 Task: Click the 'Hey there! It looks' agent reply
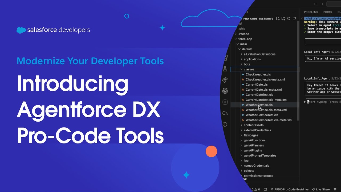[x=323, y=88]
